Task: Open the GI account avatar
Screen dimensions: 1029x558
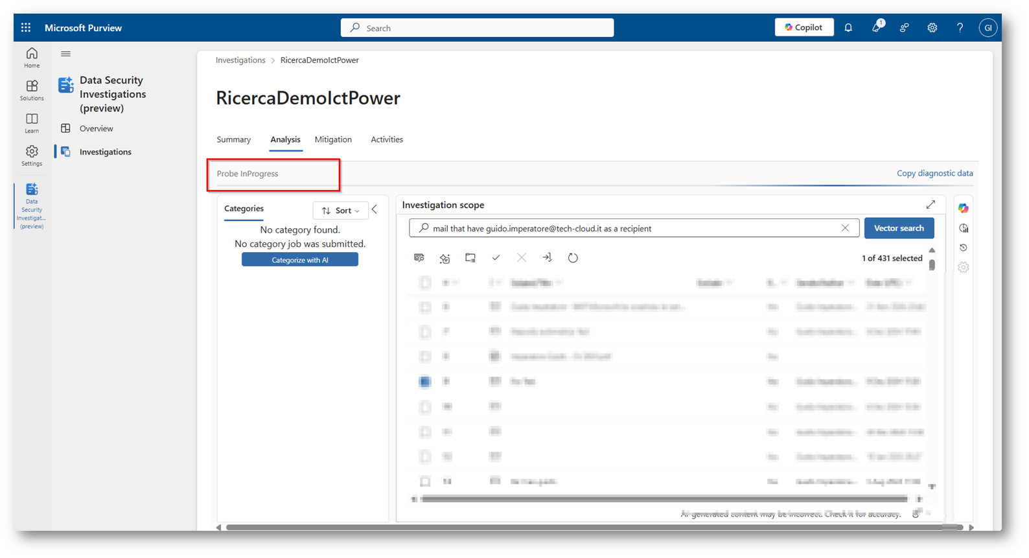Action: (988, 28)
